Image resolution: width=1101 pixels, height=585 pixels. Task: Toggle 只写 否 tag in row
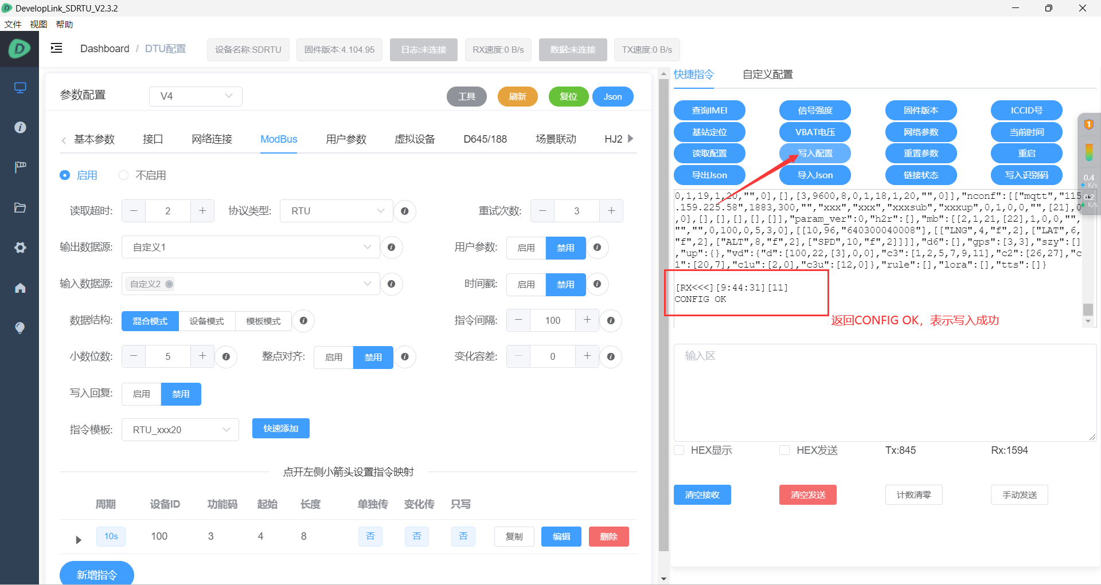tap(463, 536)
